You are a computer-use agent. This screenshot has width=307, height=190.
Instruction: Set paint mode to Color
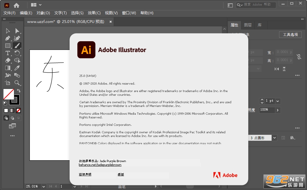[6, 111]
